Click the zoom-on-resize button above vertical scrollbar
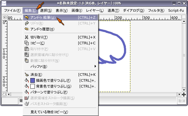The image size is (188, 116). pyautogui.click(x=184, y=17)
